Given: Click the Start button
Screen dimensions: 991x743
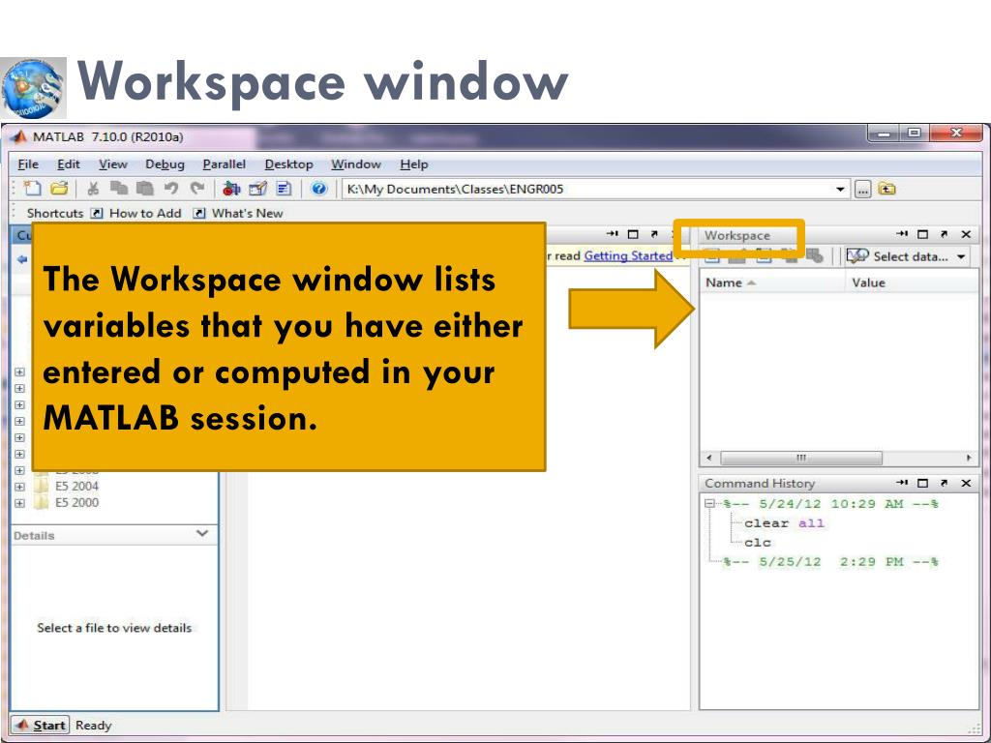Looking at the screenshot, I should tap(41, 726).
